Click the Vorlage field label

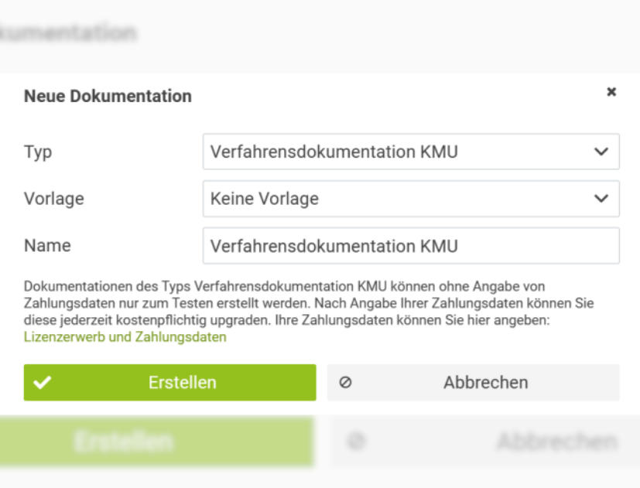point(54,199)
